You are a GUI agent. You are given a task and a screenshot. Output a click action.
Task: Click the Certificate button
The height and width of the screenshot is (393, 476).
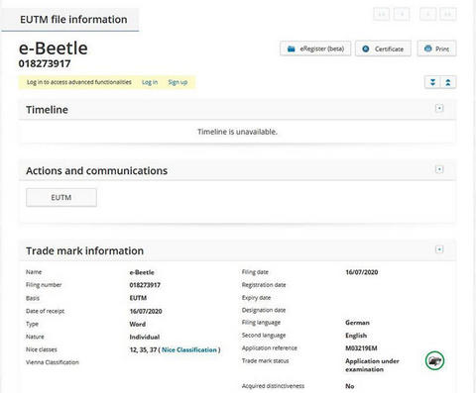(383, 49)
